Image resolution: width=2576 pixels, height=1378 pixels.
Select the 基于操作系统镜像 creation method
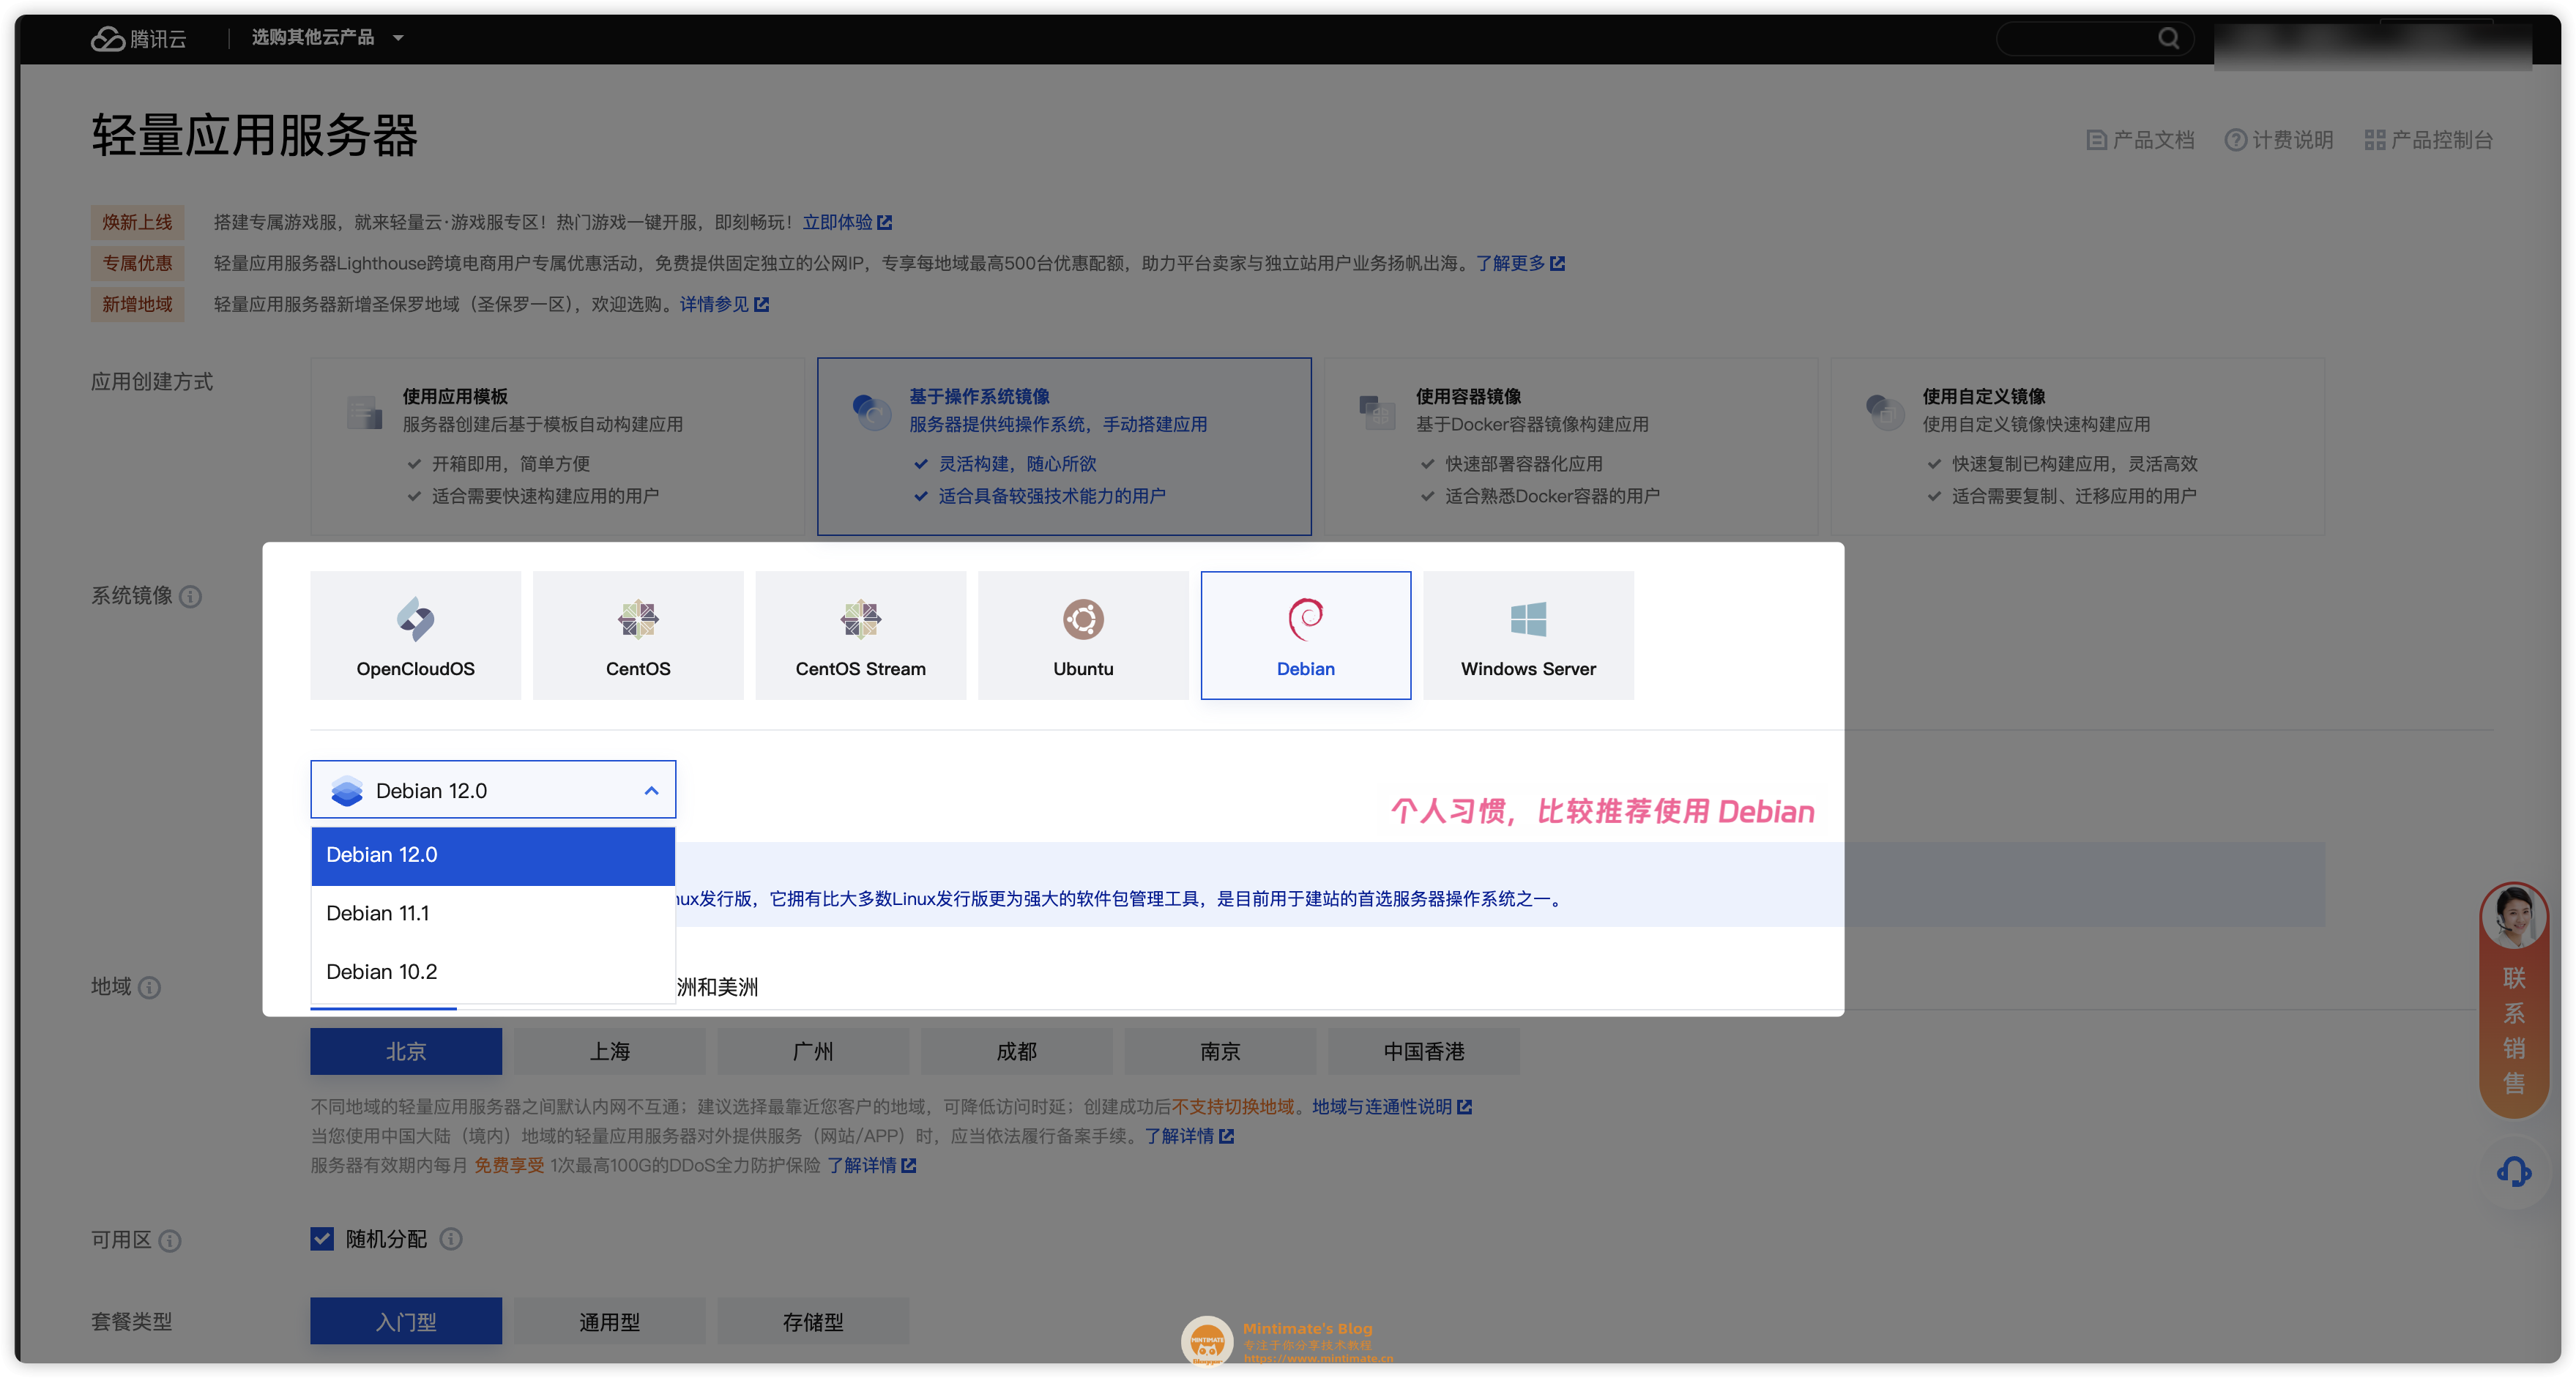tap(1064, 446)
